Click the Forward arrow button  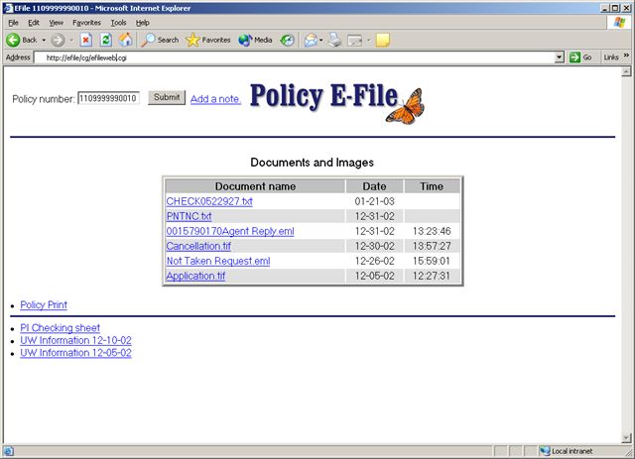(x=58, y=40)
